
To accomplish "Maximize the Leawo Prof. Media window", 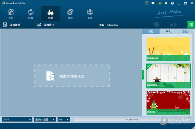I will pos(186,3).
